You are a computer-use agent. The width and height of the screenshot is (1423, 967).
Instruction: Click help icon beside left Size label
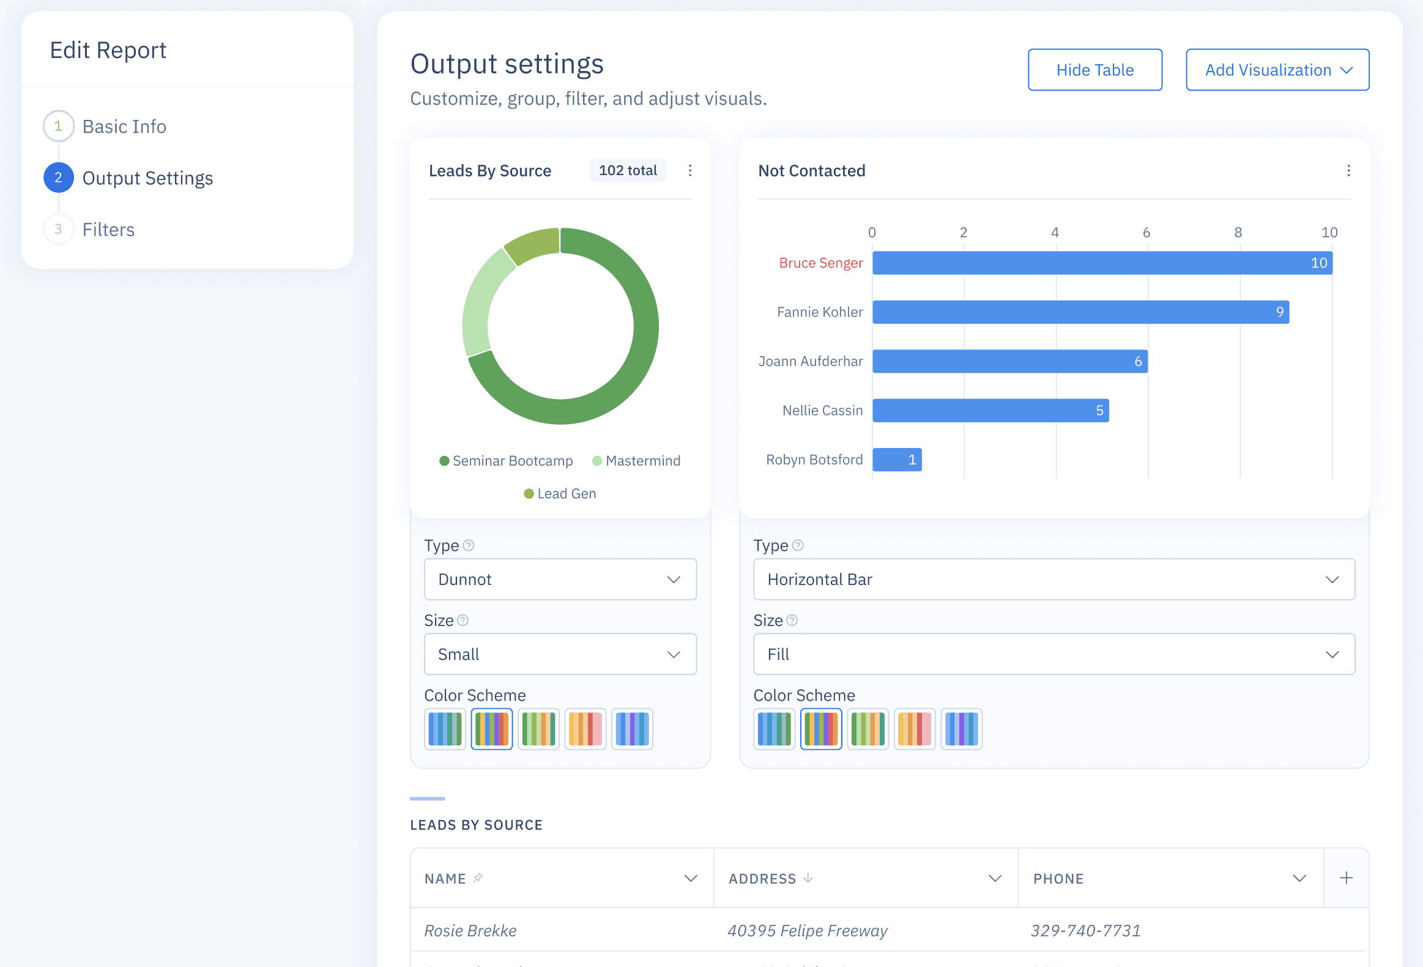pyautogui.click(x=463, y=621)
